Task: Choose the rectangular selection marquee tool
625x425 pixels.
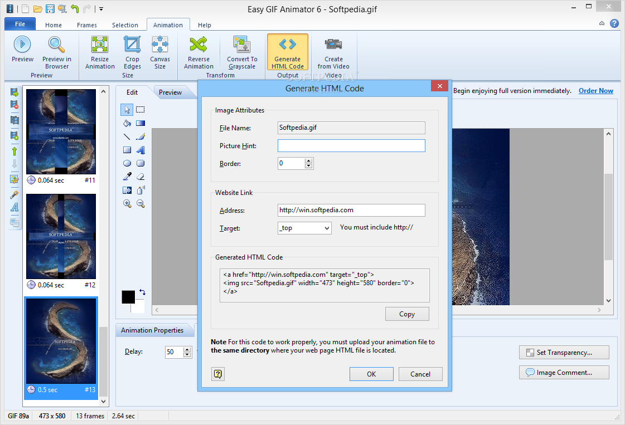Action: (x=140, y=110)
